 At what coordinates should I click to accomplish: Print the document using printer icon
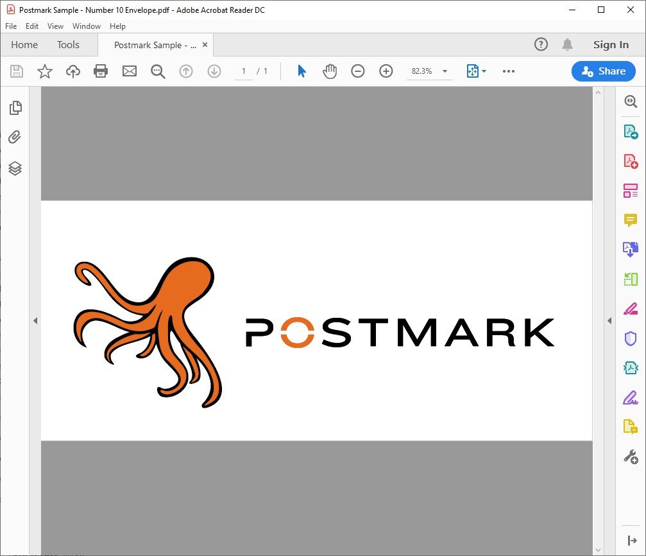point(101,71)
